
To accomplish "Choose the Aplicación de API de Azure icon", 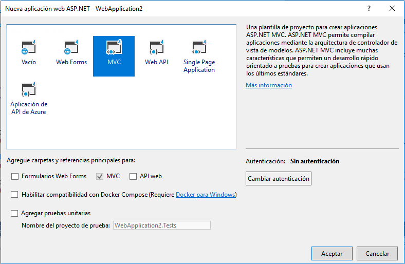I will click(29, 90).
